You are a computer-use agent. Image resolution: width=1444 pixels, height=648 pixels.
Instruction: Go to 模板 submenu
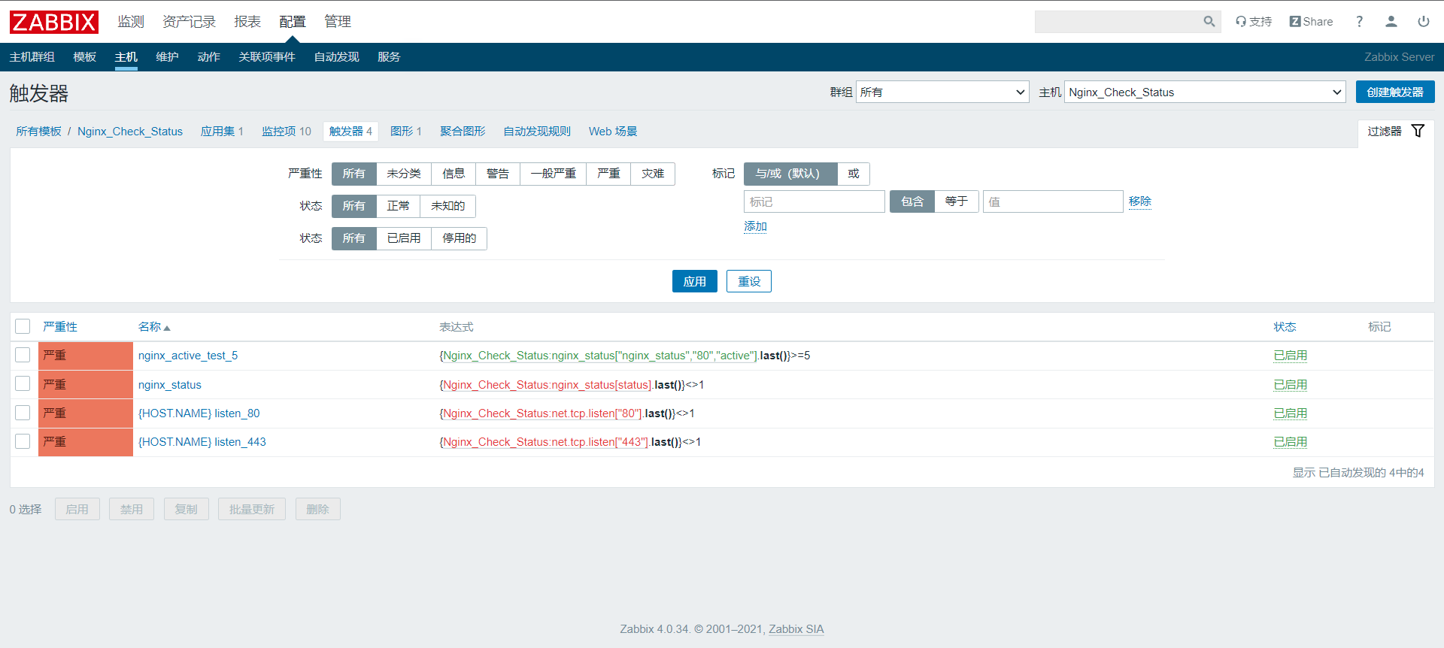[x=85, y=57]
